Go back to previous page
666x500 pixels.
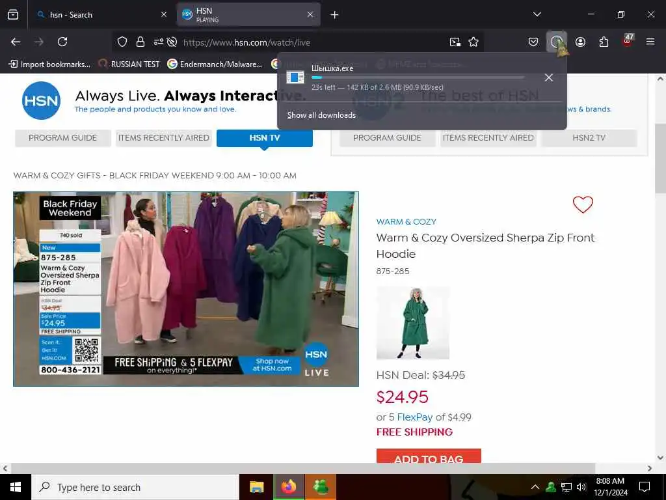click(x=16, y=42)
